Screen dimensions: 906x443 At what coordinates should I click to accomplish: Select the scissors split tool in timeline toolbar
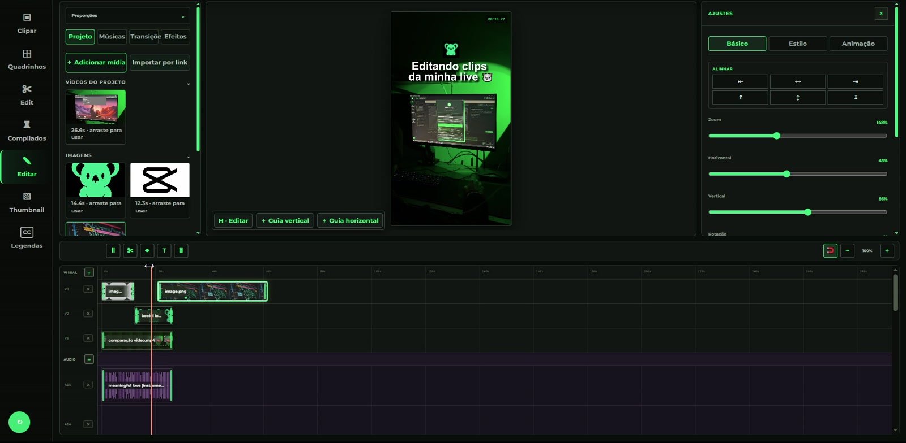(x=130, y=250)
